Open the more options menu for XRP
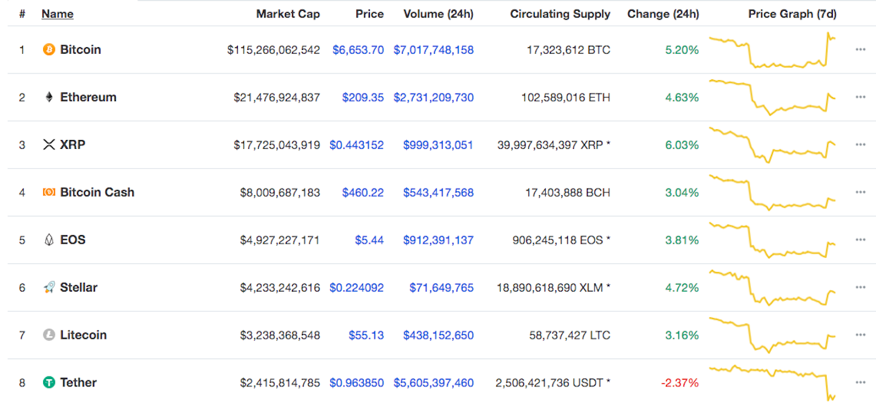 pos(860,145)
